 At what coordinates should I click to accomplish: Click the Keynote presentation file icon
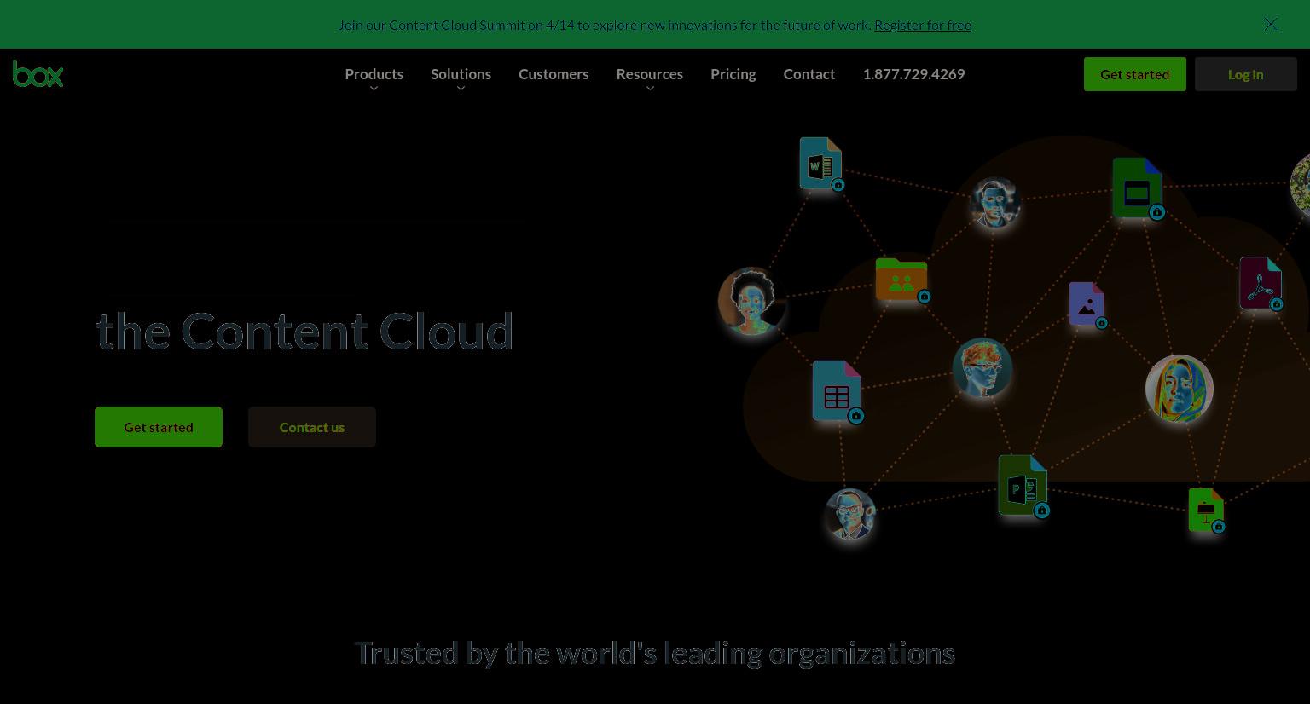click(x=1207, y=511)
